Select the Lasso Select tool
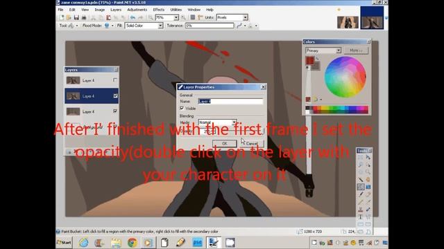This screenshot has width=444, height=249. (x=361, y=165)
